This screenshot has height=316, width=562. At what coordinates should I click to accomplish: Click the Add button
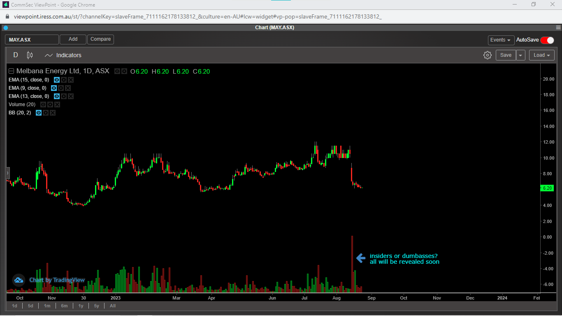[73, 39]
